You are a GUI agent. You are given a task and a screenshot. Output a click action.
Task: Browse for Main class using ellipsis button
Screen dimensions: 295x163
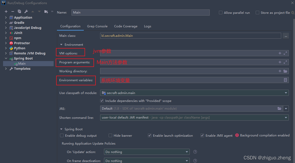[x=286, y=36]
